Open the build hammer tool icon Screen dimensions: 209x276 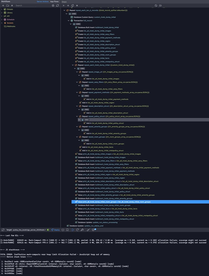pyautogui.click(x=82, y=230)
